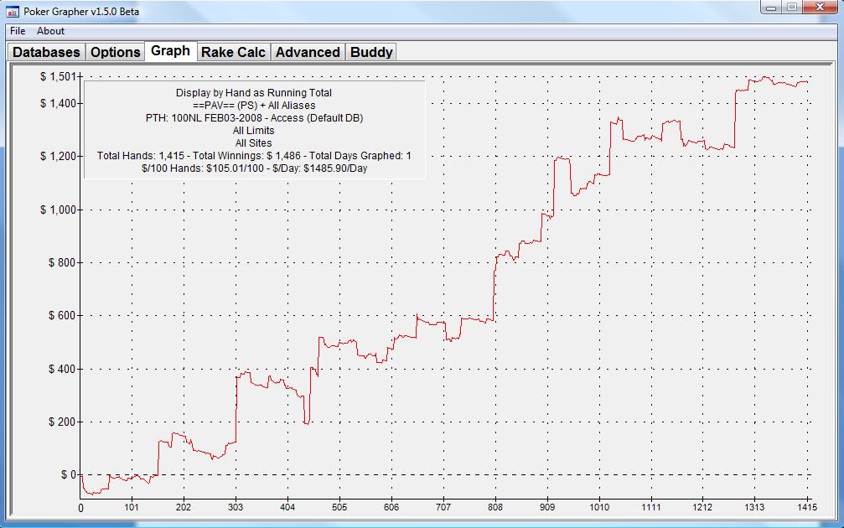
Task: Minimize the Poker Grapher window
Action: [x=772, y=8]
